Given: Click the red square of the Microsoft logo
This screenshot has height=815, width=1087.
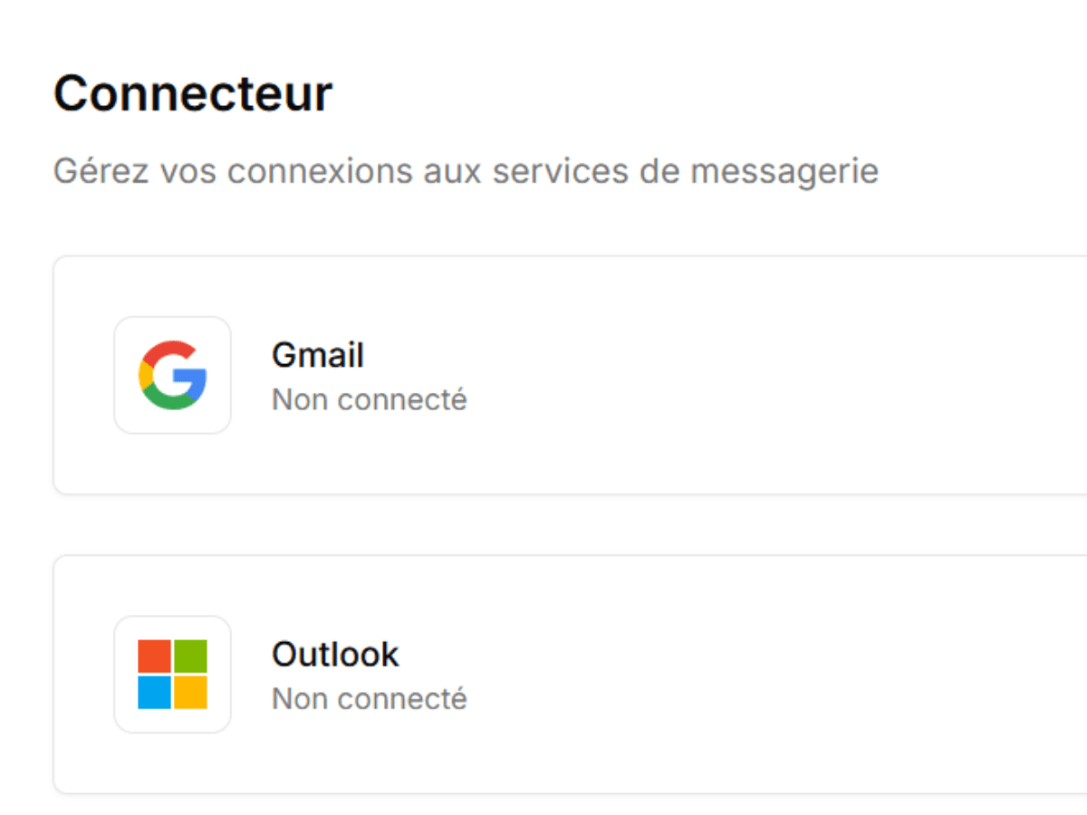Looking at the screenshot, I should pyautogui.click(x=154, y=654).
